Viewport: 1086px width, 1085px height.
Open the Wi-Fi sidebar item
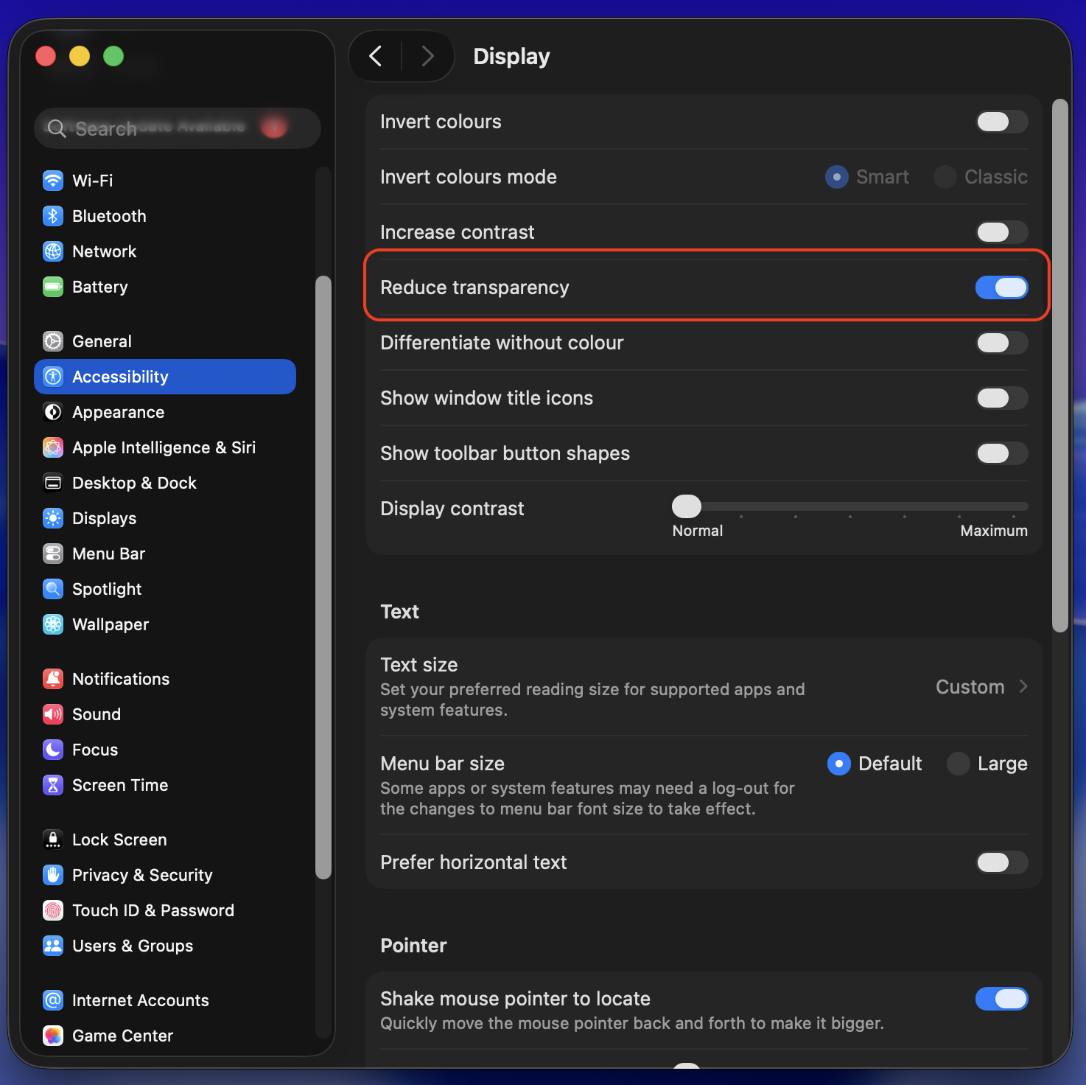(165, 181)
